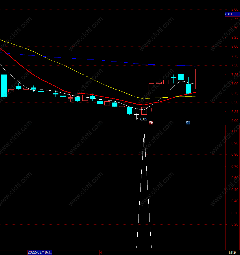The width and height of the screenshot is (240, 255).
Task: Click the 2022/03/18/五 date label
Action: [x=40, y=252]
